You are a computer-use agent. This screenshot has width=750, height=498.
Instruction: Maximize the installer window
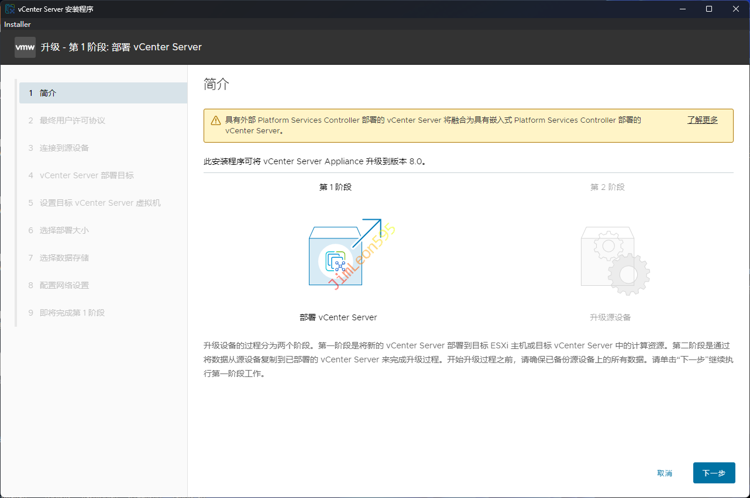click(x=709, y=9)
